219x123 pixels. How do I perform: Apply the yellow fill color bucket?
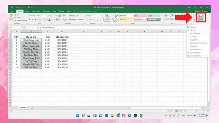[x=45, y=20]
